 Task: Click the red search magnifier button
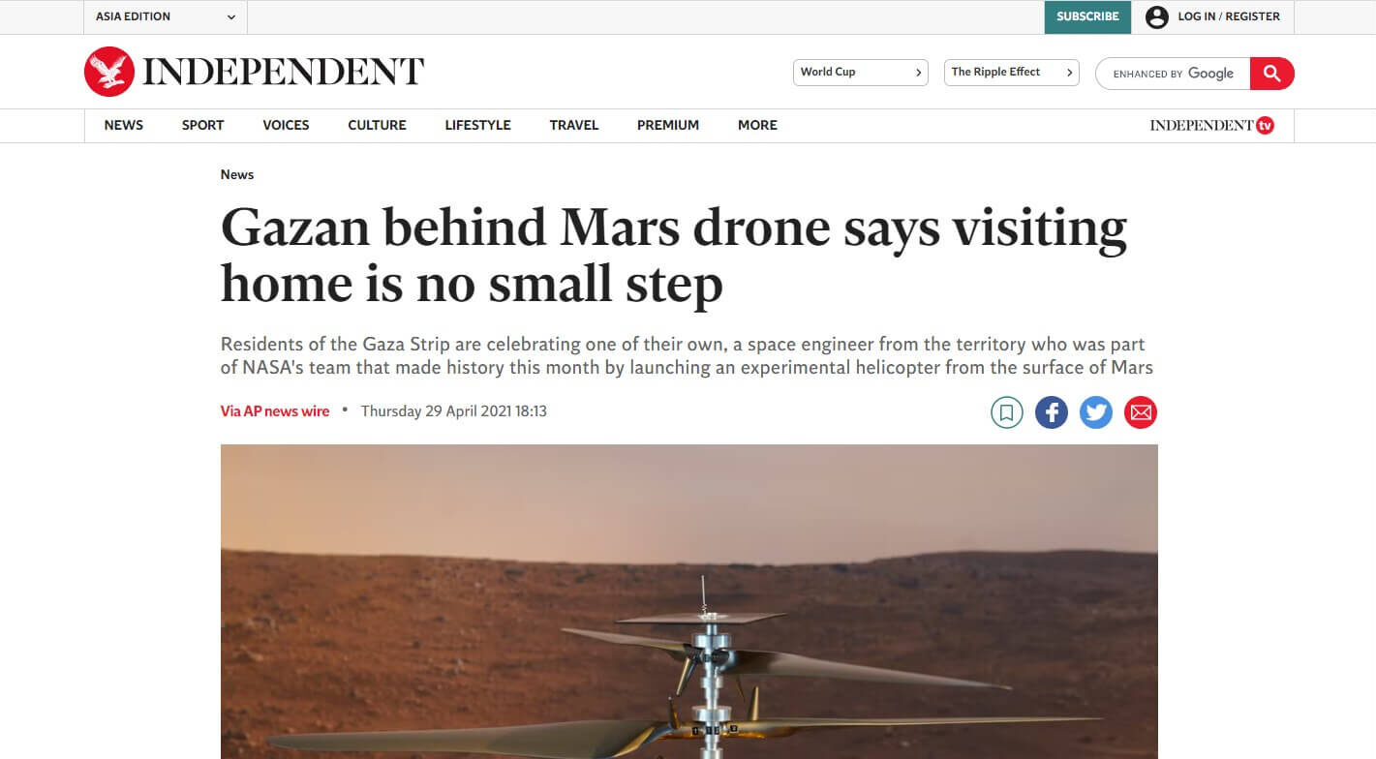pyautogui.click(x=1271, y=74)
